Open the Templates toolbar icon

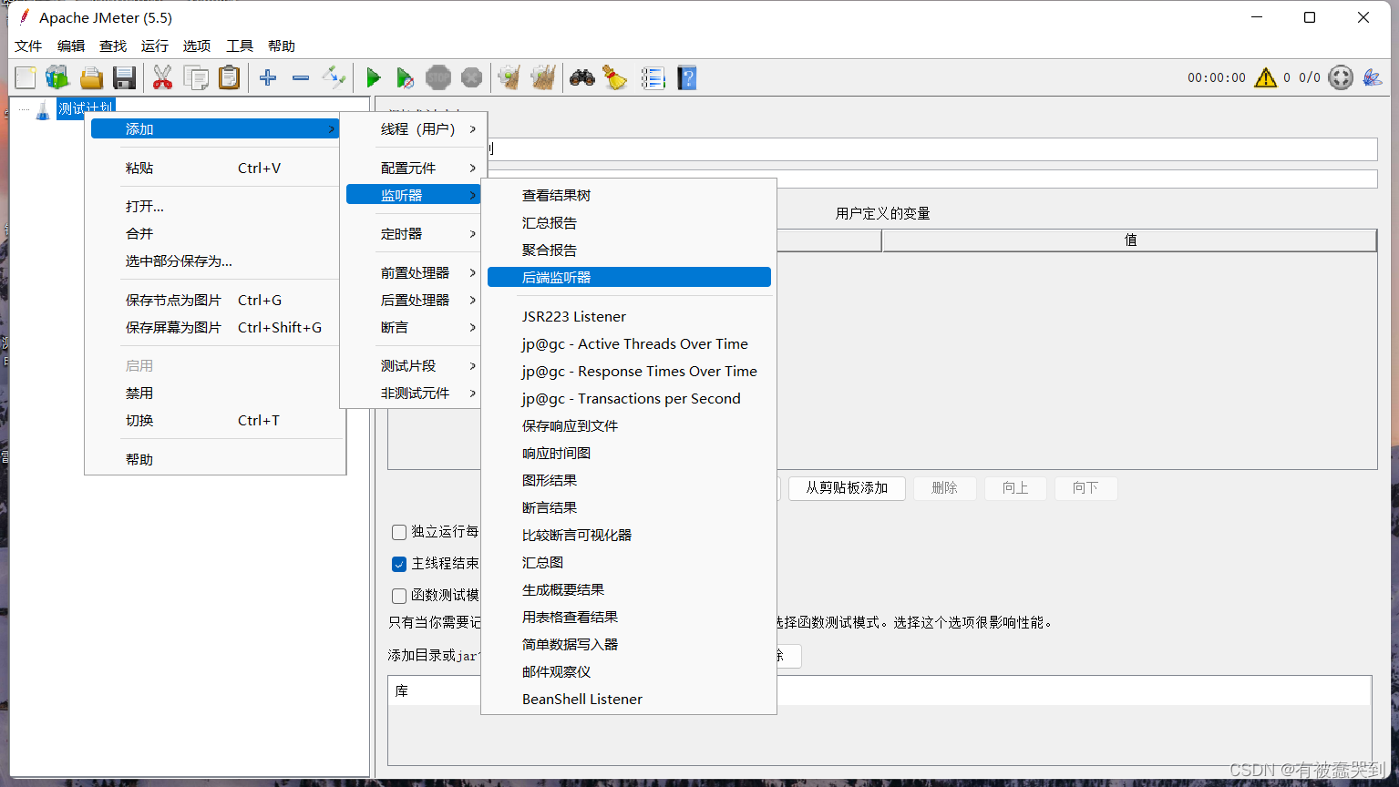57,78
